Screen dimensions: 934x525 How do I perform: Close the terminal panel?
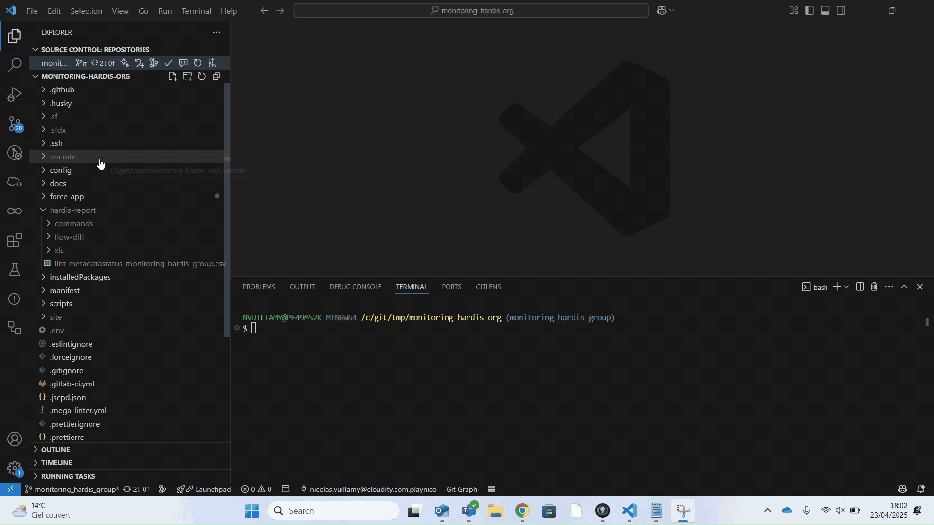920,287
